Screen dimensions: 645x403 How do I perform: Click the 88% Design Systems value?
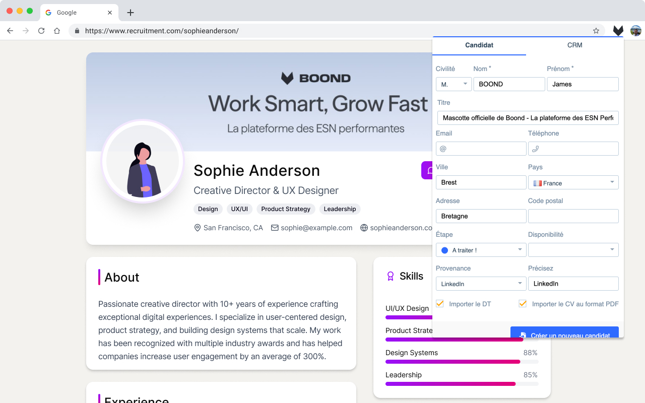point(531,353)
